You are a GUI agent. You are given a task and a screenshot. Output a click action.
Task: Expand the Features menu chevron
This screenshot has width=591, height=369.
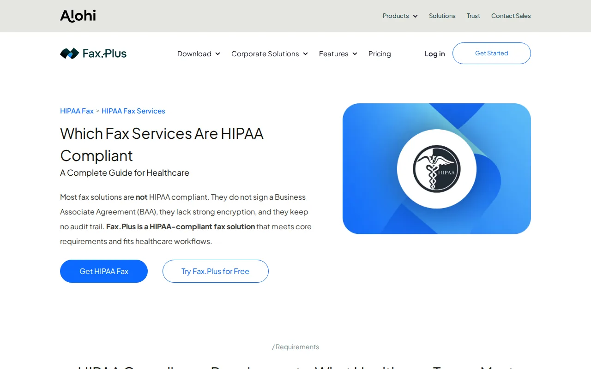355,54
